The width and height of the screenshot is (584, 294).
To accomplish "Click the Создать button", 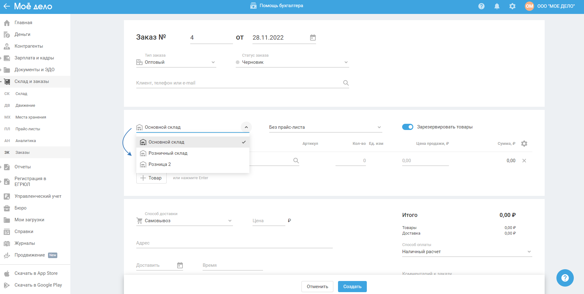I will pos(352,287).
